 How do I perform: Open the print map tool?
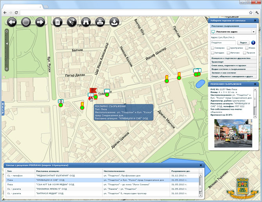[100, 22]
